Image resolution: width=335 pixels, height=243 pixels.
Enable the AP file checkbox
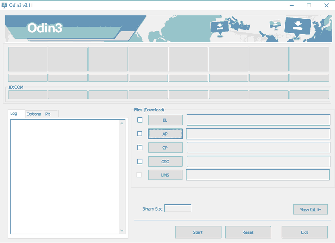tap(139, 134)
